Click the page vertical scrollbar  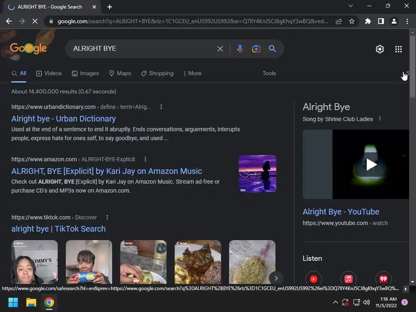click(412, 66)
